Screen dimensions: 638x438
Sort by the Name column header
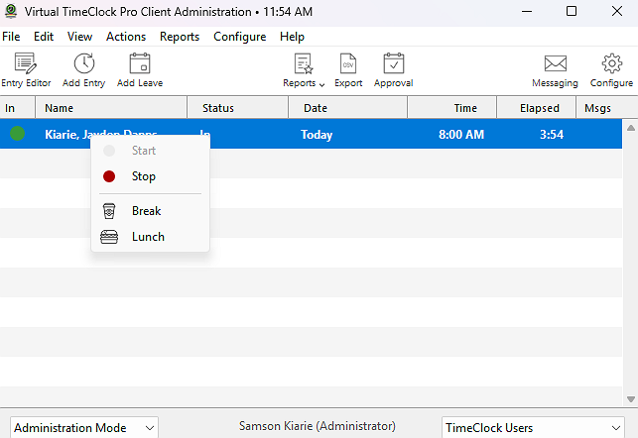tap(111, 108)
